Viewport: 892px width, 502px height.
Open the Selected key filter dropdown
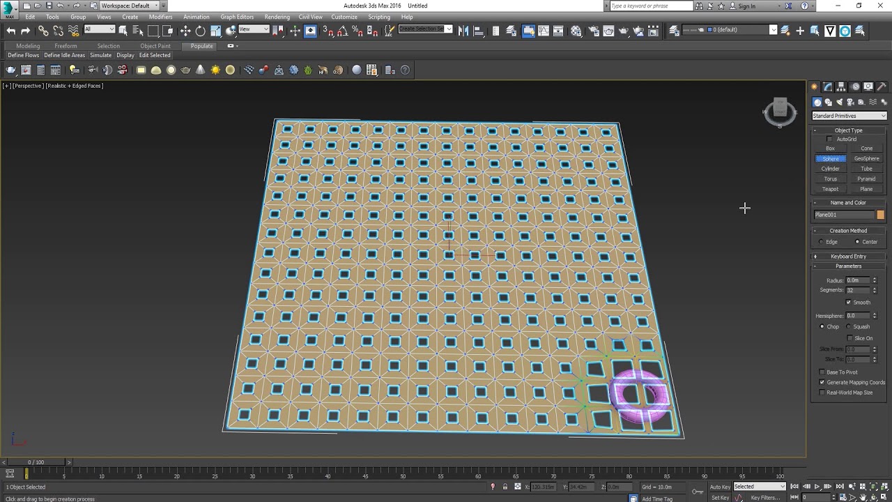[x=760, y=487]
